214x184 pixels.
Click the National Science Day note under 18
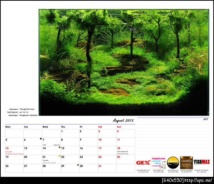coord(123,154)
